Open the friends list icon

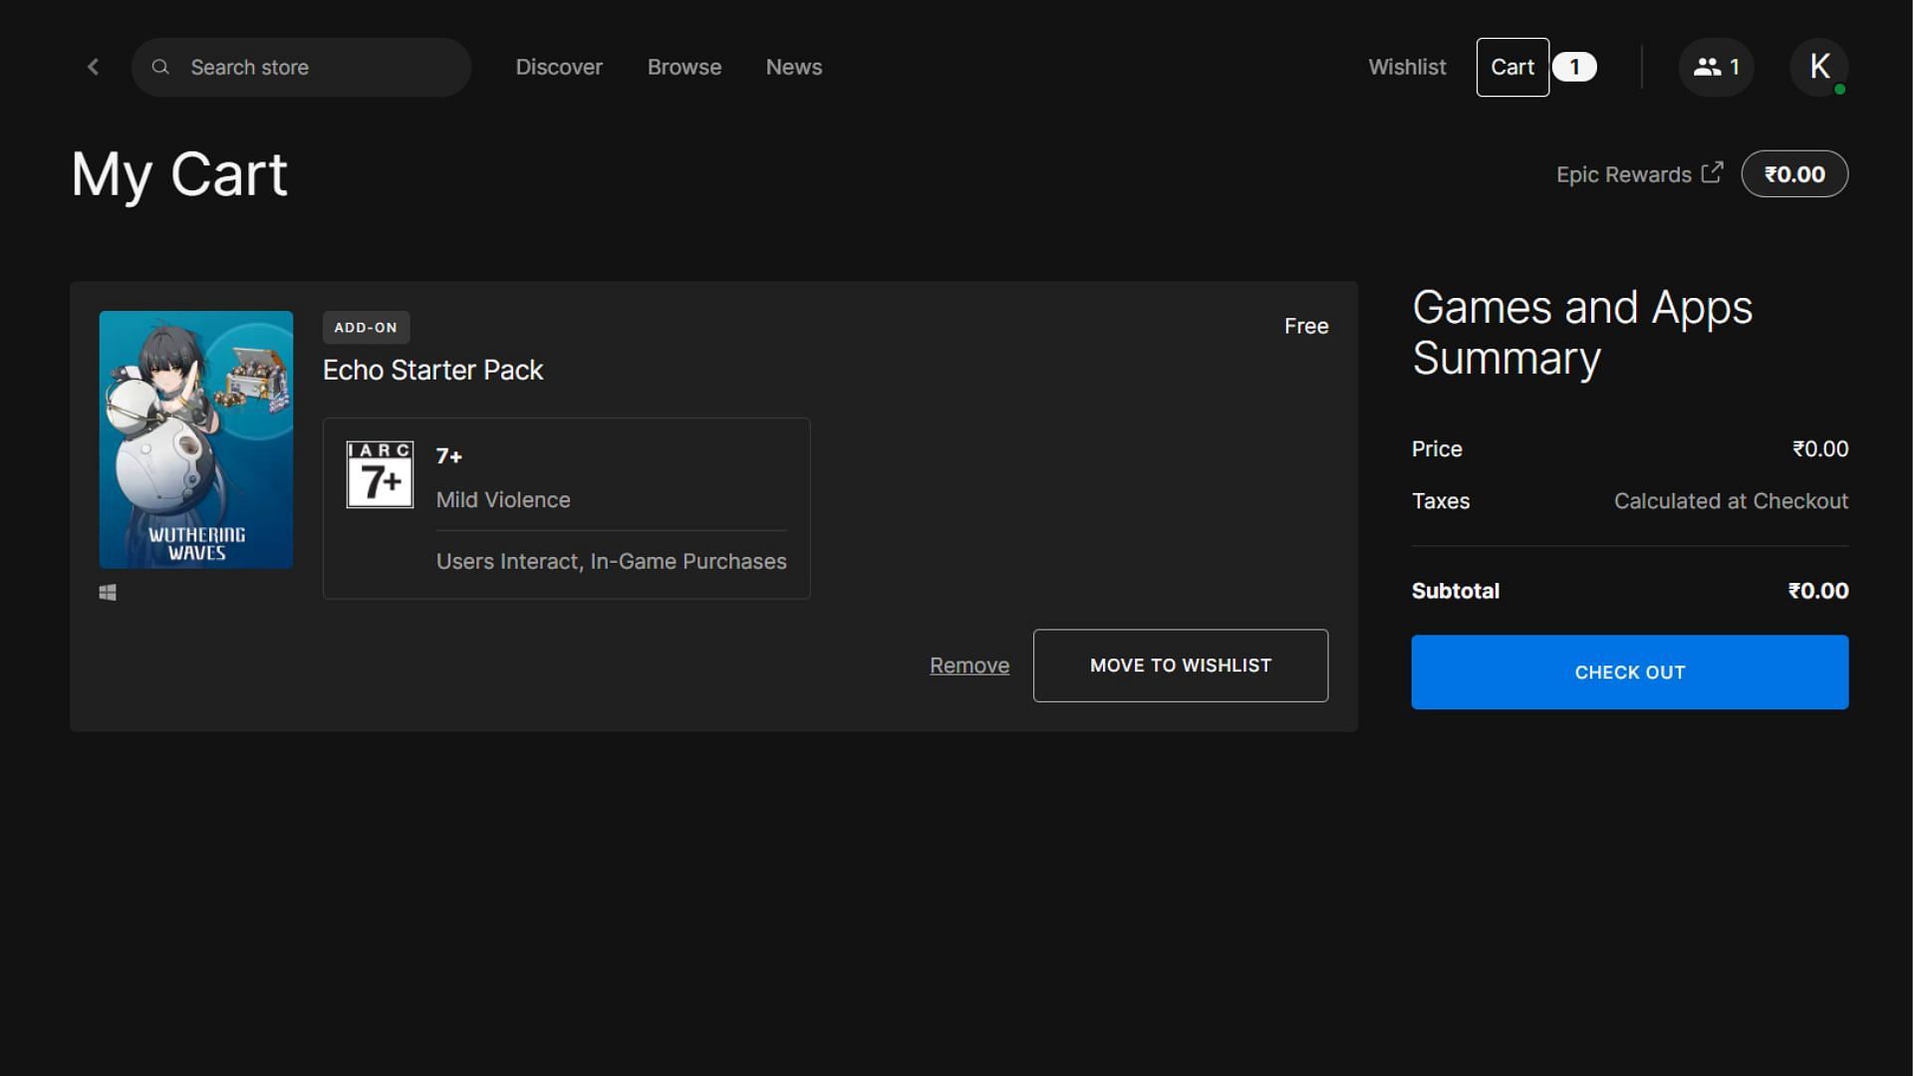pyautogui.click(x=1716, y=67)
